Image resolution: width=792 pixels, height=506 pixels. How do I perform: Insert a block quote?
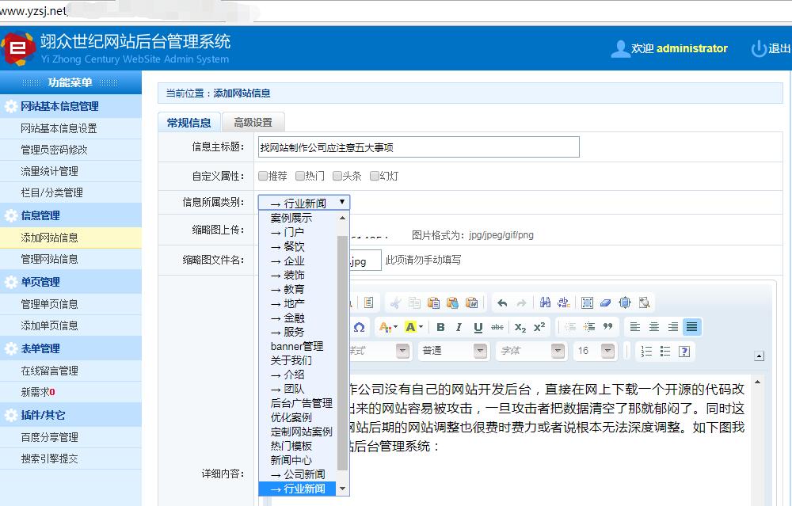(608, 327)
